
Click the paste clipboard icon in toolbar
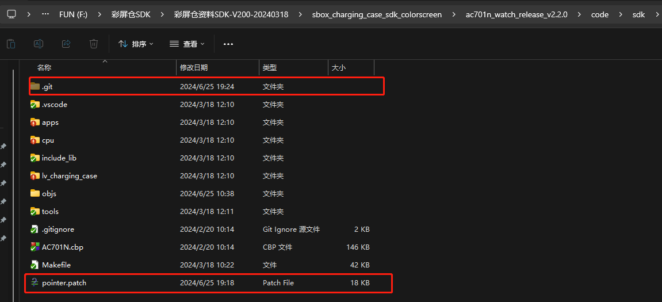point(12,44)
